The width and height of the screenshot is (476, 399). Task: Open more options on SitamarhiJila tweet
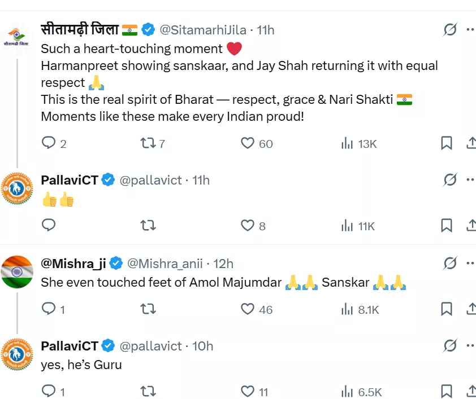coord(470,29)
